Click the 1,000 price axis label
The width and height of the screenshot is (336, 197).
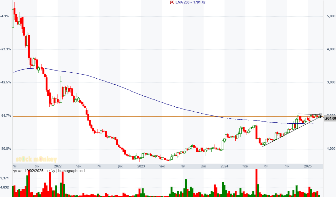pos(331,149)
